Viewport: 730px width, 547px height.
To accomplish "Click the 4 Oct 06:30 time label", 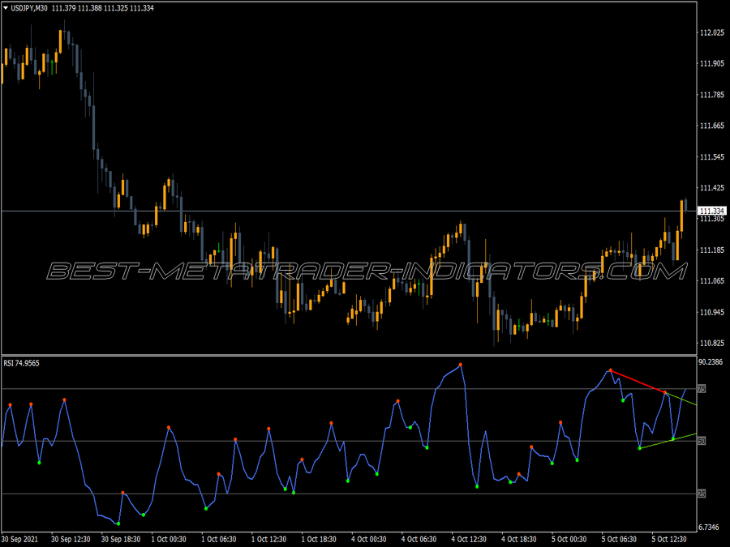I will [x=419, y=539].
